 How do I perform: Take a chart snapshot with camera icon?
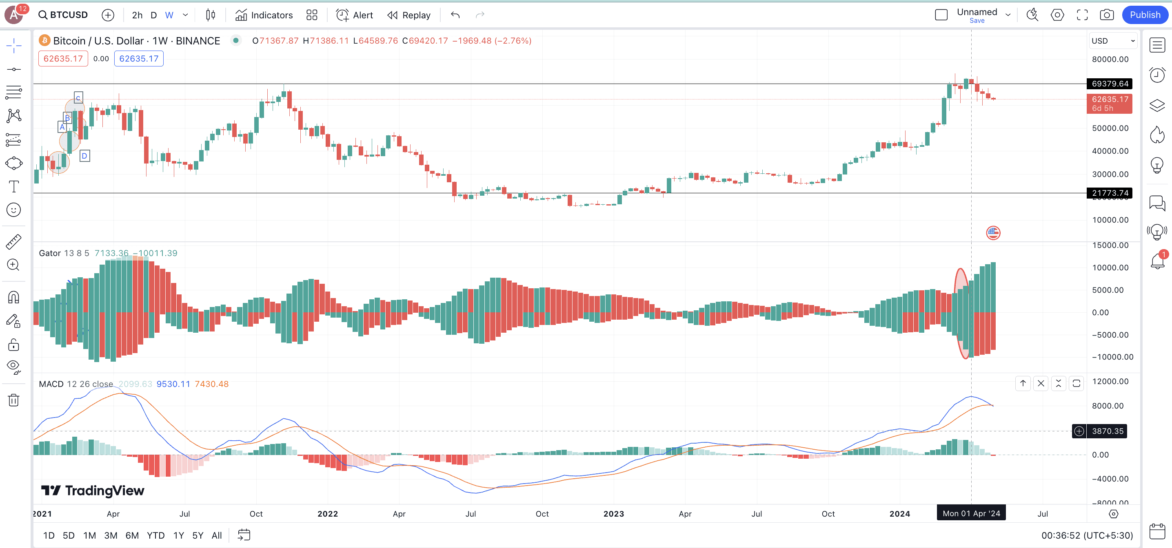[x=1106, y=15]
